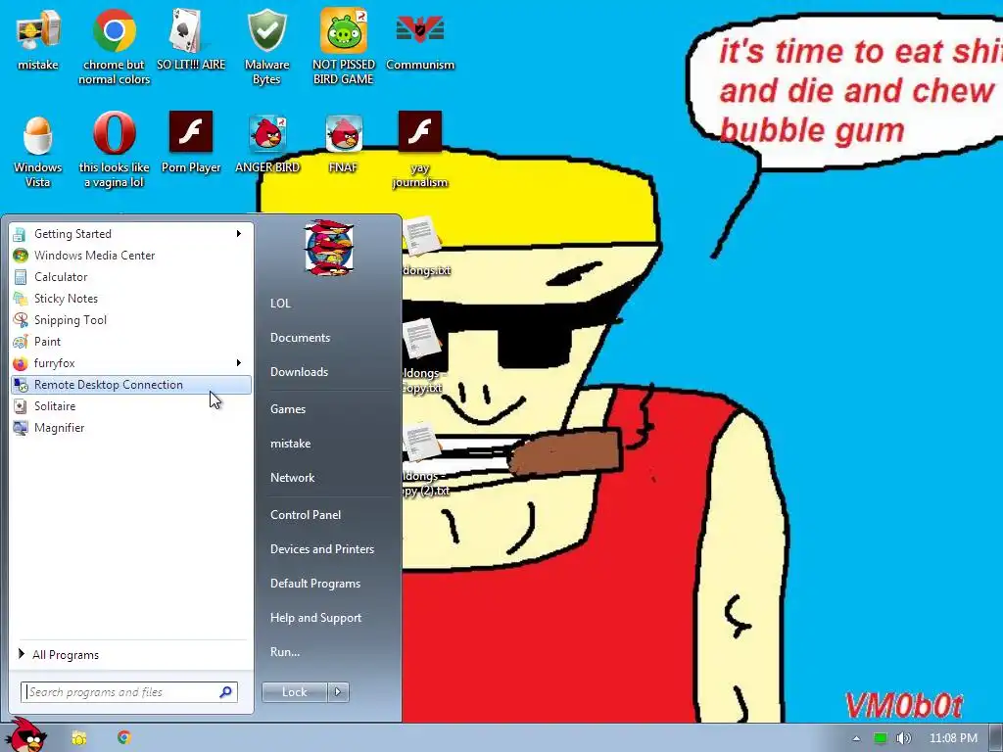The image size is (1003, 752).
Task: Open 'NOT PISSED BIRD GAME' green pig icon
Action: click(x=344, y=46)
